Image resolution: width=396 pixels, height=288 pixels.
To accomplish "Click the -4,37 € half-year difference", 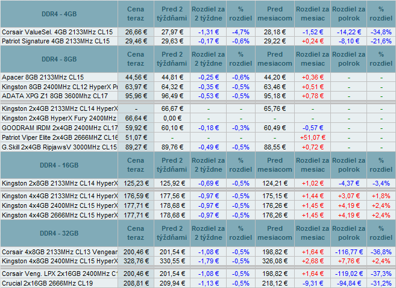I will coord(348,183).
